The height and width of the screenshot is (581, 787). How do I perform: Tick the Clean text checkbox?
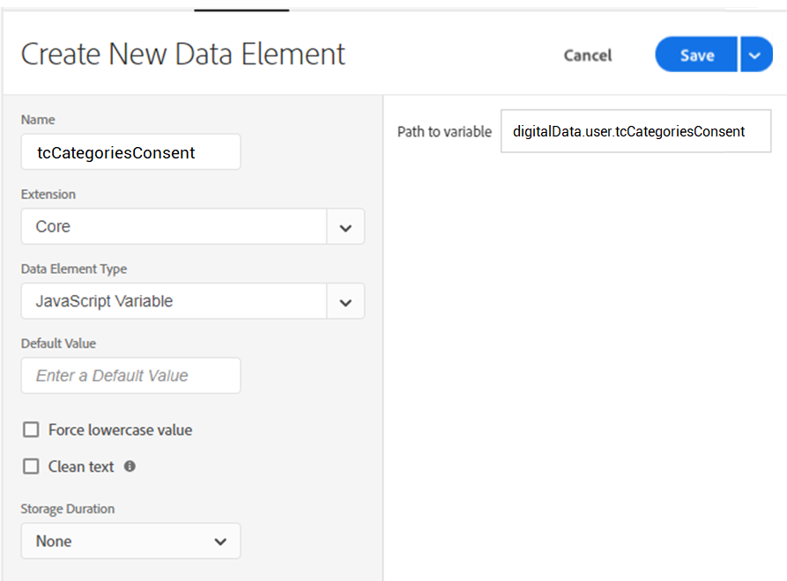(x=32, y=467)
